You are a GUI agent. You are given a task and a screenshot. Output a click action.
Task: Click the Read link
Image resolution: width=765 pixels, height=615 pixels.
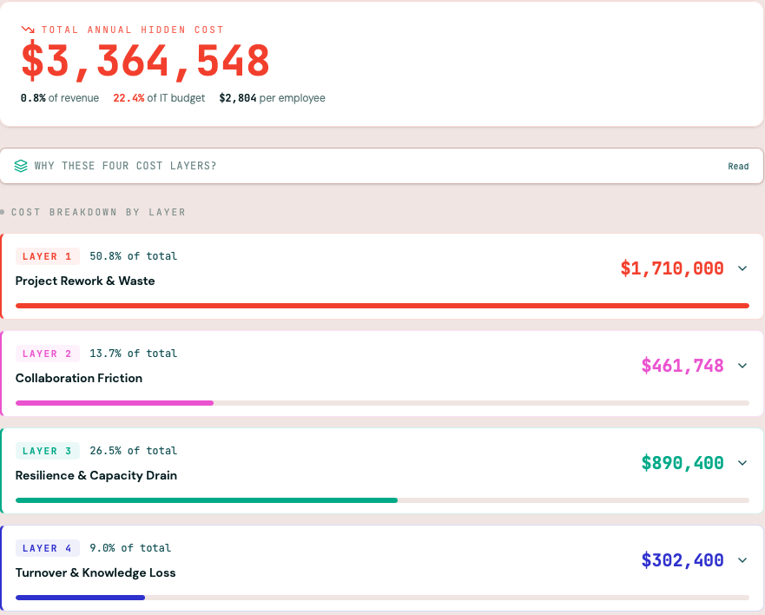737,166
